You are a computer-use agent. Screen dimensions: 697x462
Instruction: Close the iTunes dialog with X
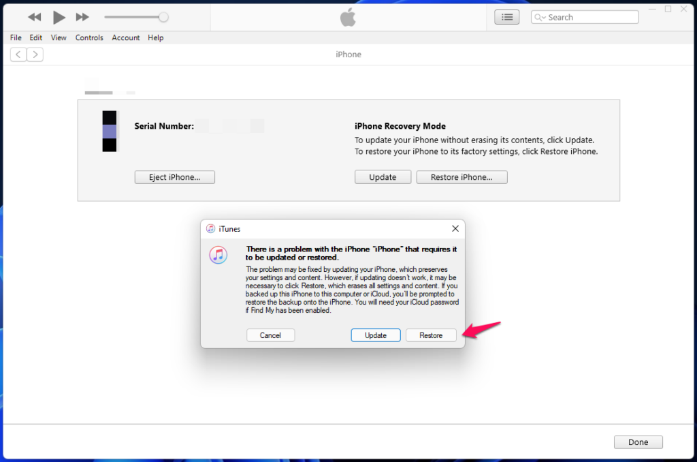(x=455, y=228)
